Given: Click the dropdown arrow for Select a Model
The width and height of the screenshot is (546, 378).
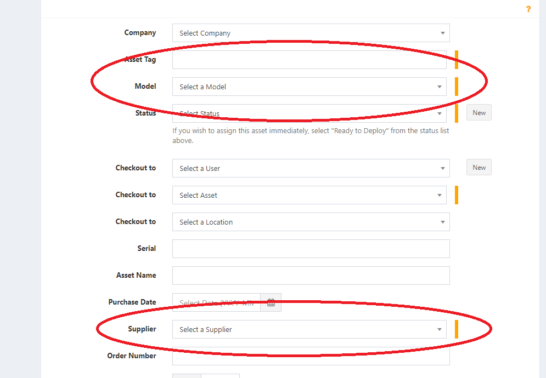Looking at the screenshot, I should (x=439, y=87).
